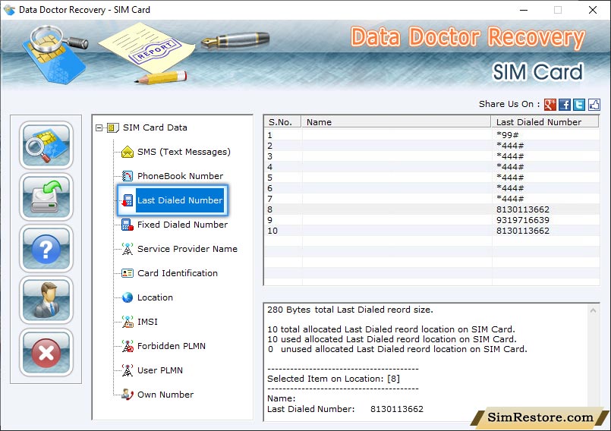Click the red X Exit button

46,353
